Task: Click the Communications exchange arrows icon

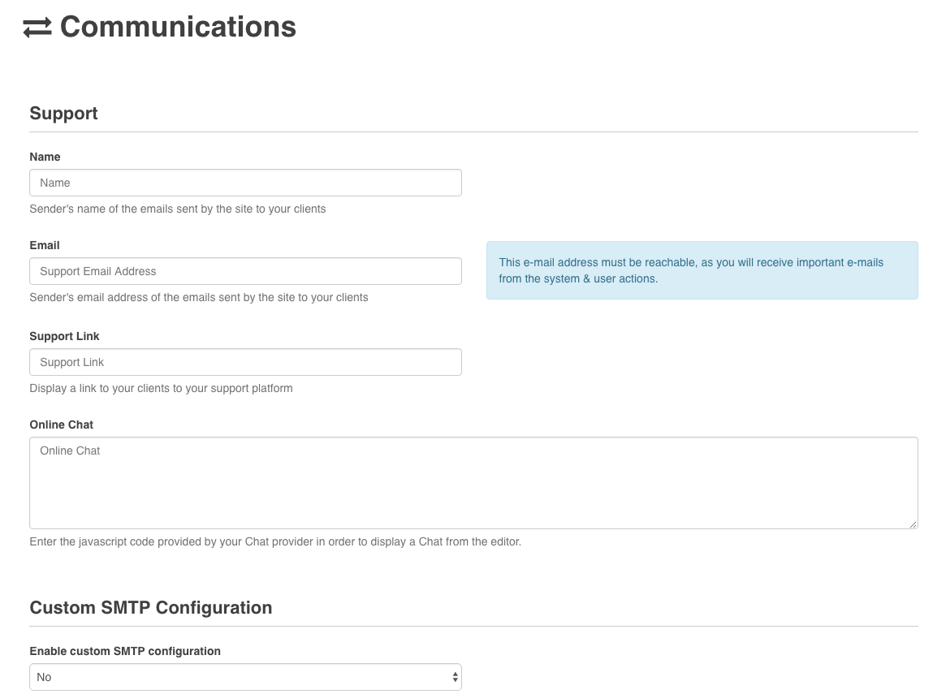Action: [37, 28]
